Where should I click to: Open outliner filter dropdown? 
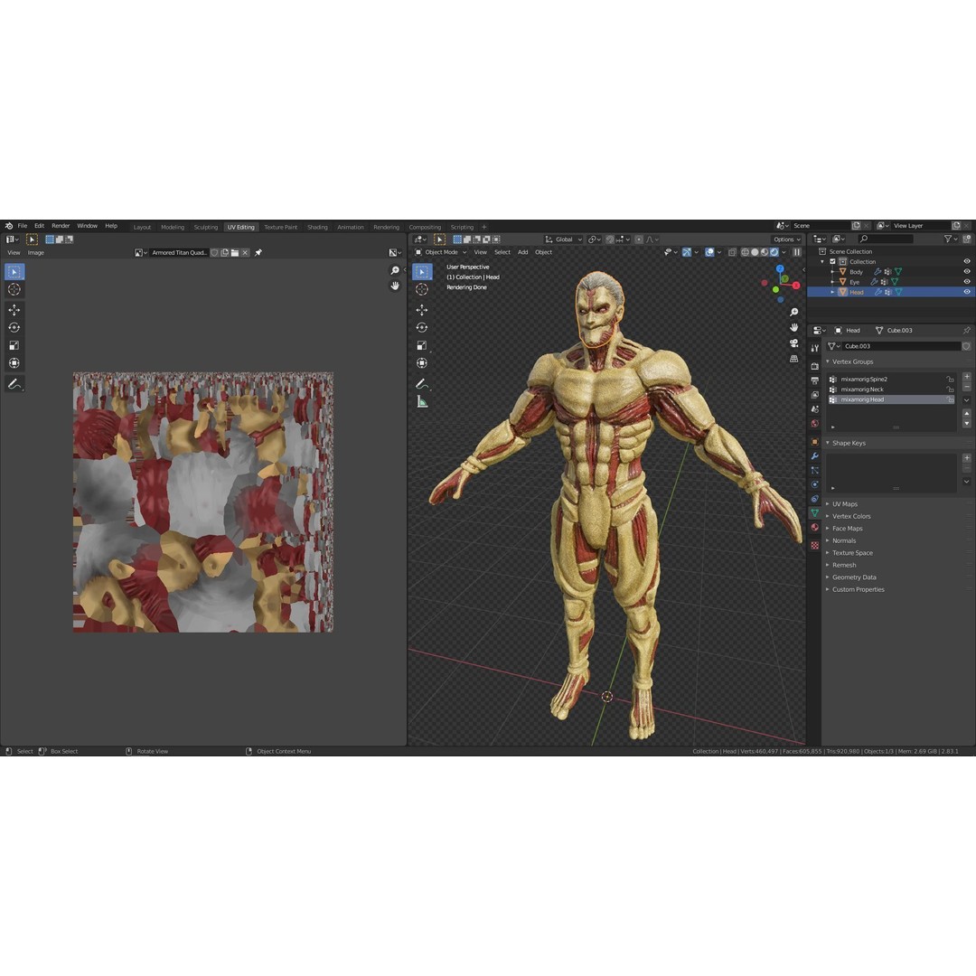(x=950, y=239)
